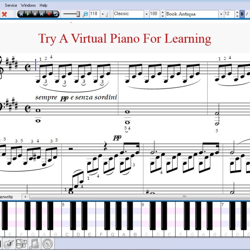The image size is (250, 250).
Task: Click the yellow note icon in toolbar
Action: 107,15
